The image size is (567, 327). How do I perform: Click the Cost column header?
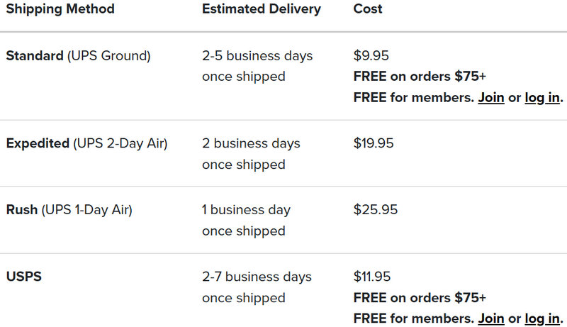368,9
